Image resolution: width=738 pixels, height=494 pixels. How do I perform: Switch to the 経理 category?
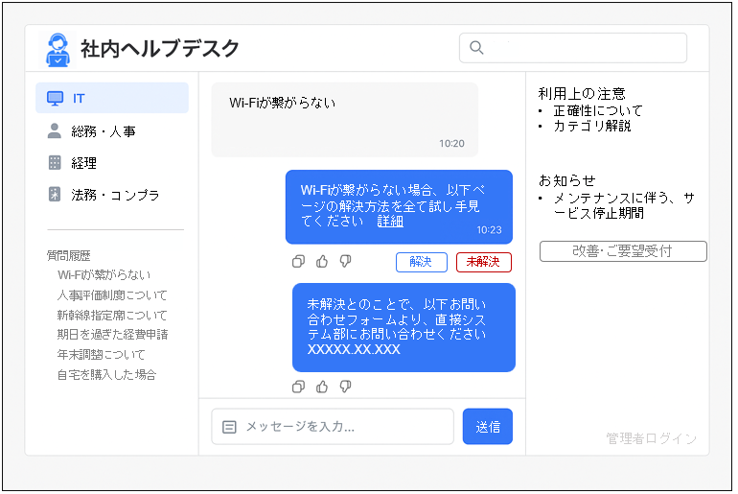112,163
